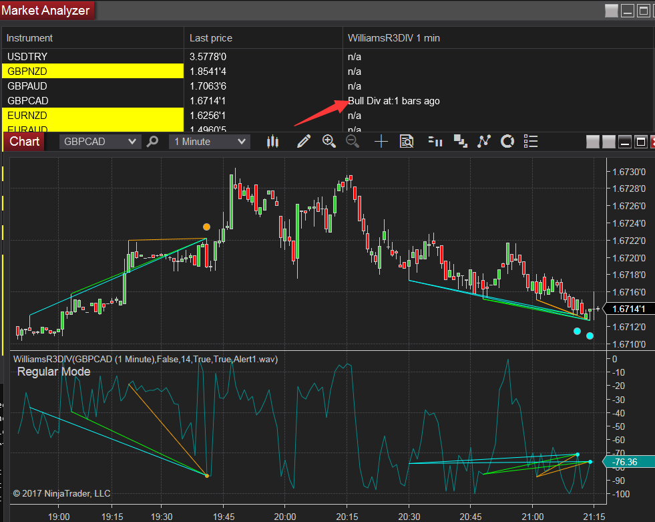Click last price 1.6714'1 in table
Viewport: 655px width, 522px height.
point(208,100)
